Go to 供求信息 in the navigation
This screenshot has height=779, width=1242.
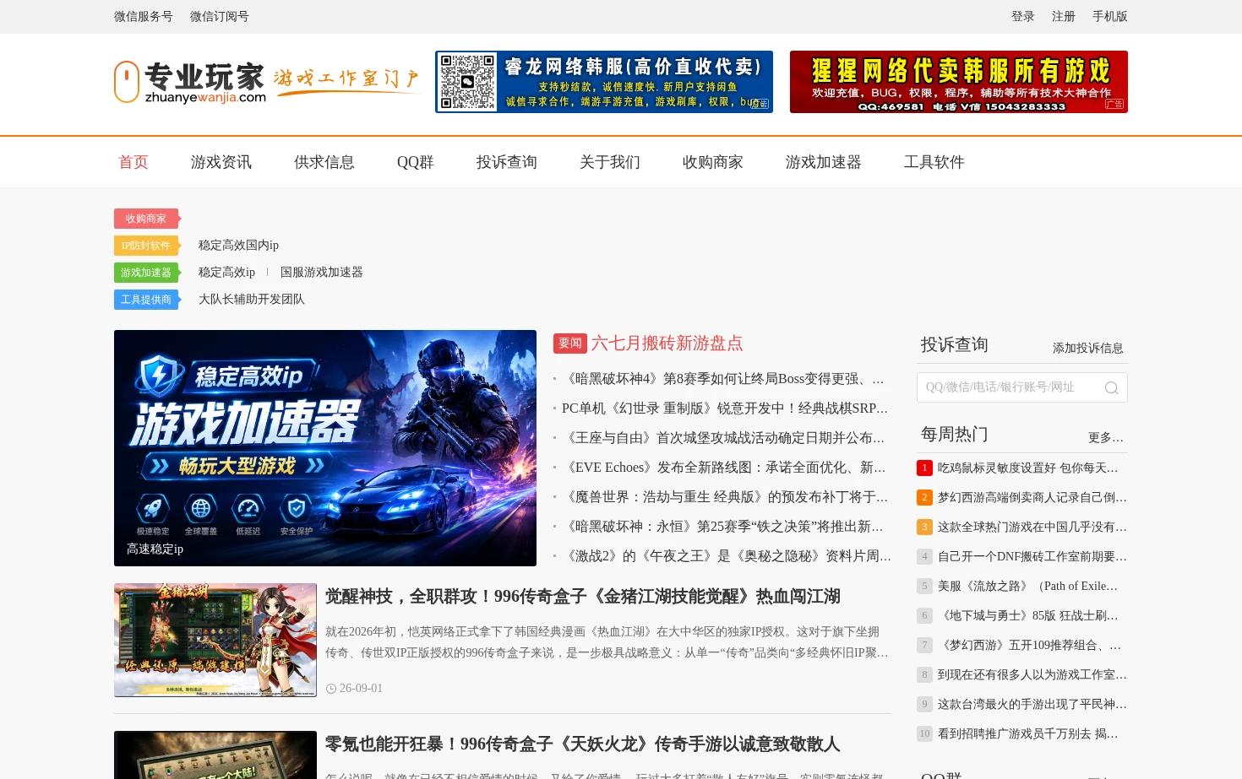(x=324, y=162)
